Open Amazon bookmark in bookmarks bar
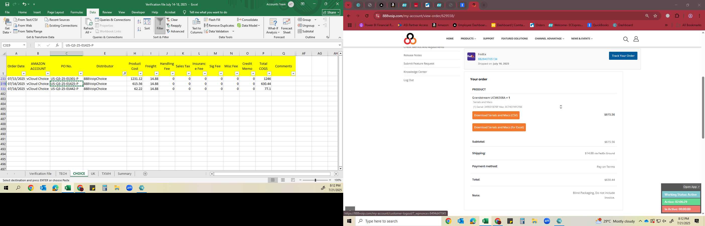The width and height of the screenshot is (705, 226). (x=440, y=25)
